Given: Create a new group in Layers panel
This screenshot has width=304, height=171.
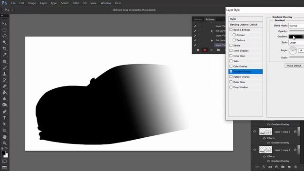Looking at the screenshot, I should pos(283,167).
